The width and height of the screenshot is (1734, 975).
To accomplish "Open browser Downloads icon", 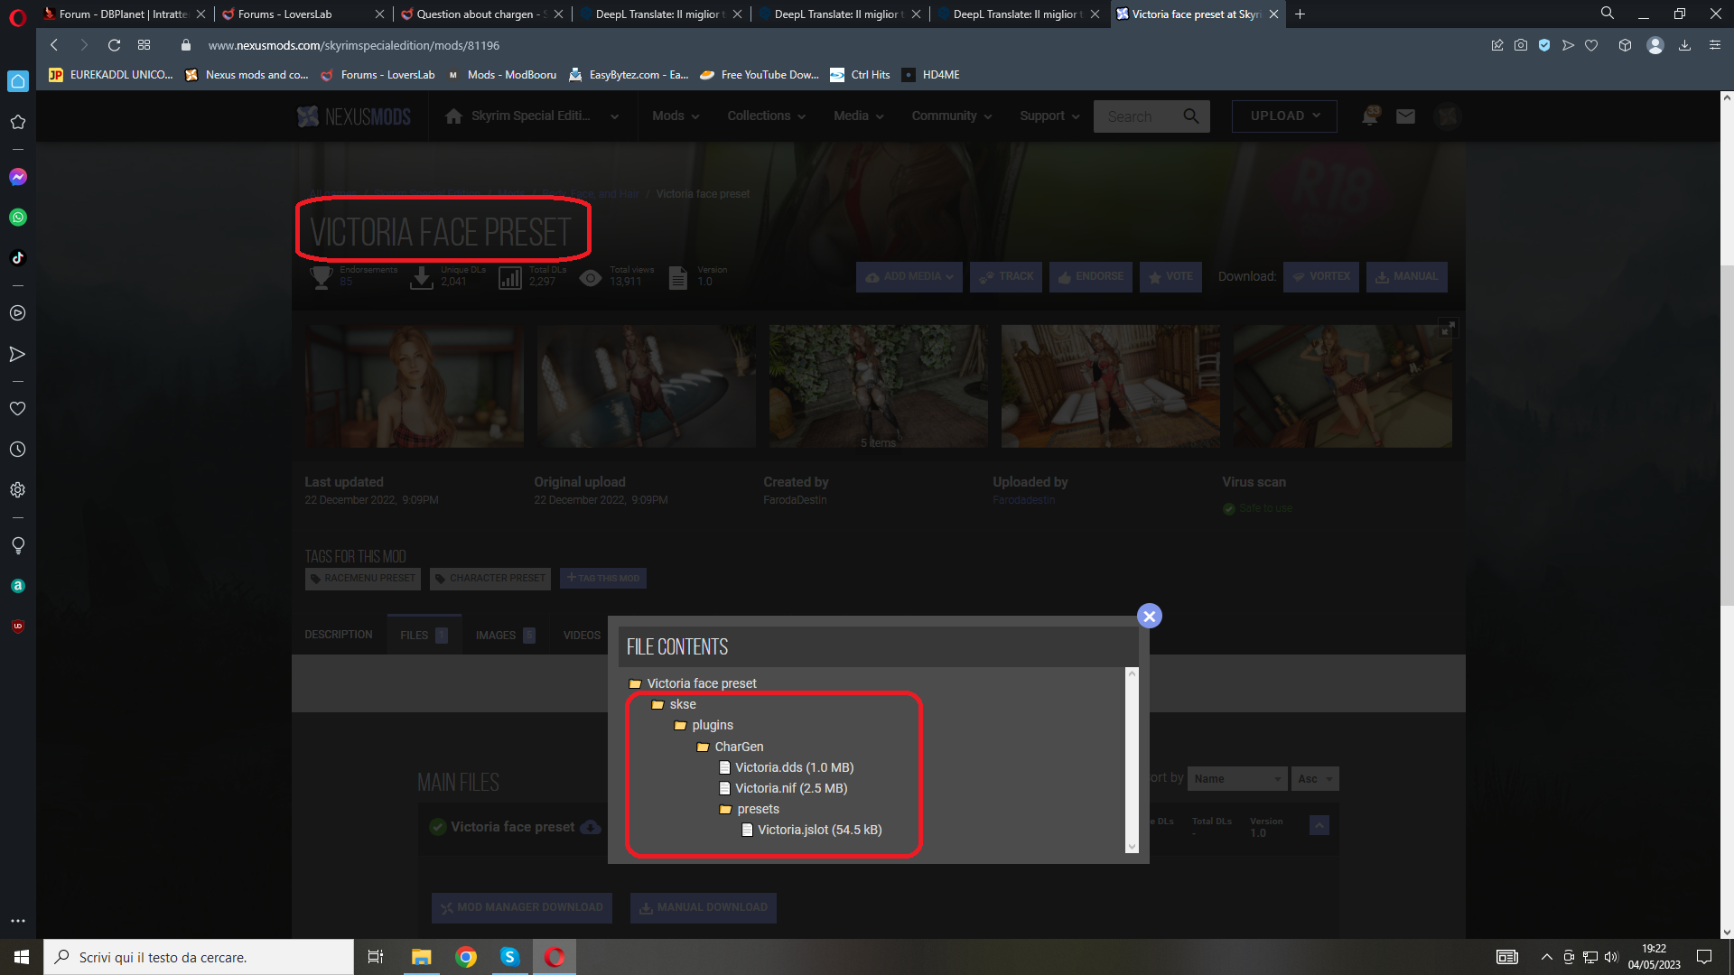I will 1684,45.
